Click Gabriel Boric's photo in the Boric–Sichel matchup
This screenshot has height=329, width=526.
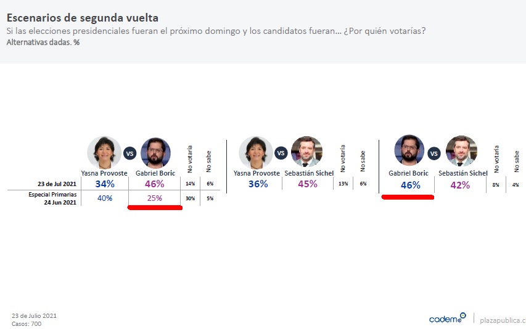tap(409, 151)
